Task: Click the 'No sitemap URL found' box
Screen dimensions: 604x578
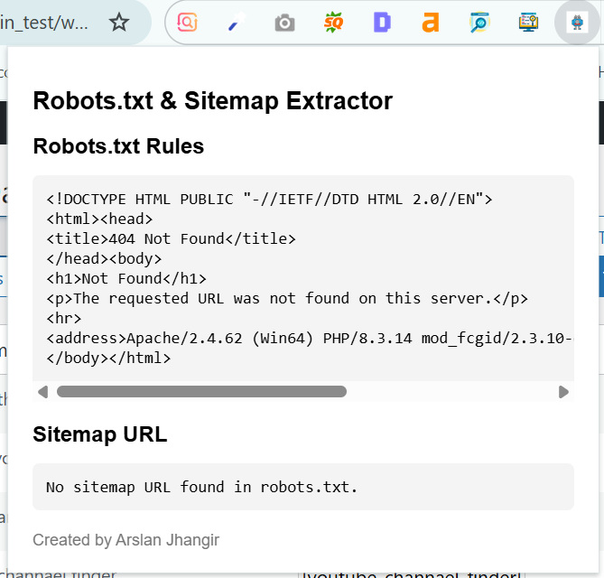Action: click(x=302, y=487)
